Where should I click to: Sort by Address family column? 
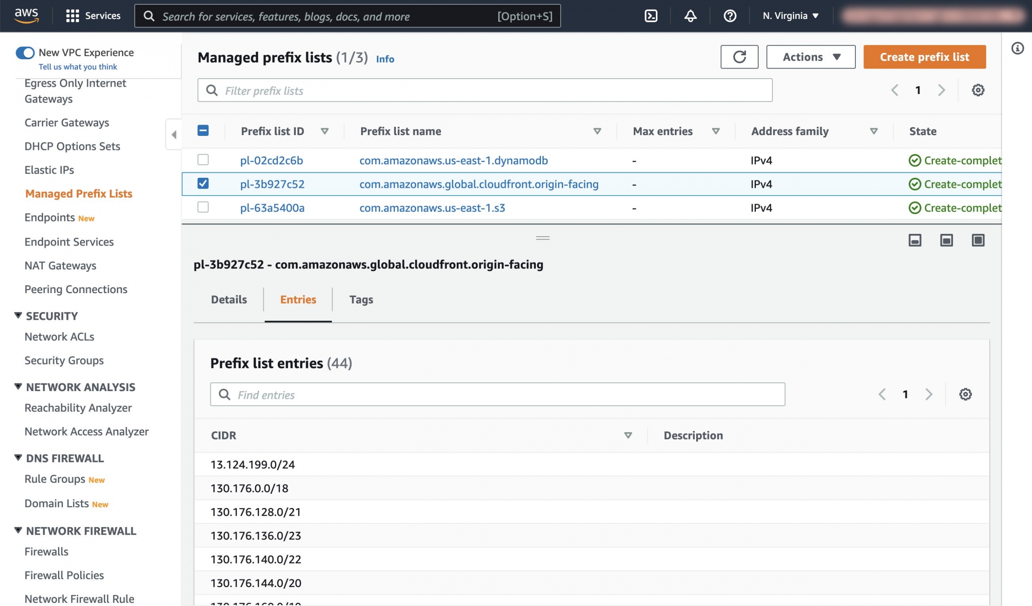[x=874, y=131]
